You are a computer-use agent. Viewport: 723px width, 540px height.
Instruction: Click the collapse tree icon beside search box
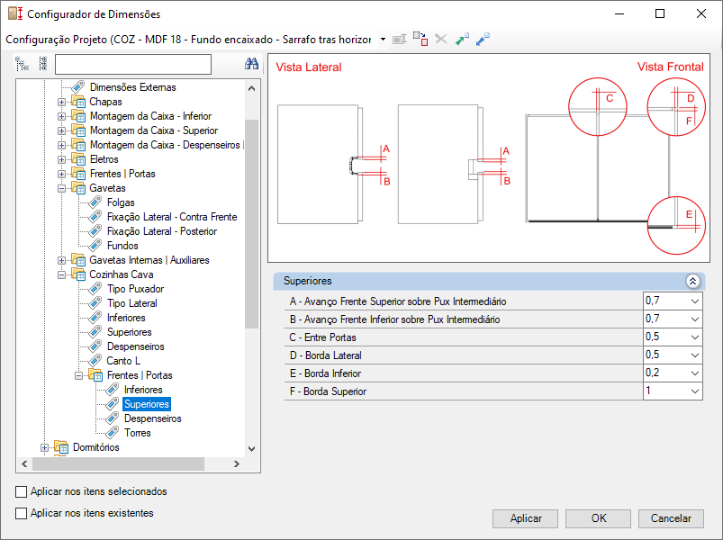(43, 64)
